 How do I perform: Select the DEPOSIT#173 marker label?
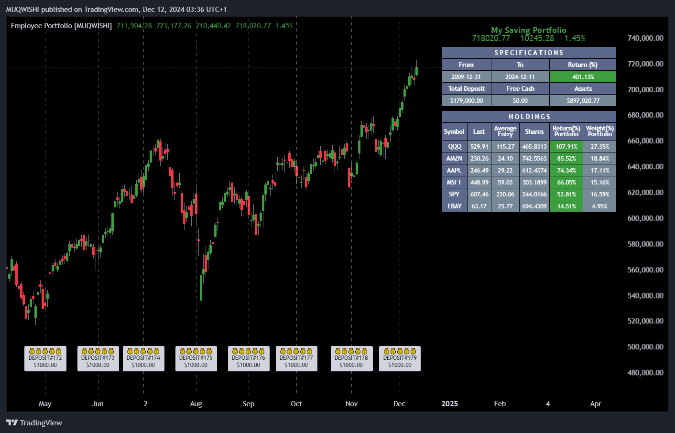(x=98, y=358)
